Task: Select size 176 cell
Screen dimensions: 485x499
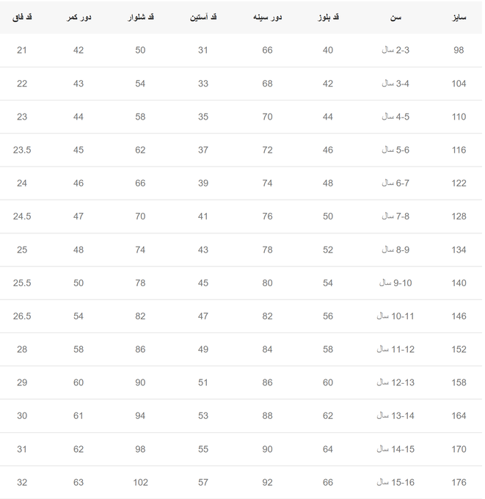Action: pyautogui.click(x=459, y=482)
